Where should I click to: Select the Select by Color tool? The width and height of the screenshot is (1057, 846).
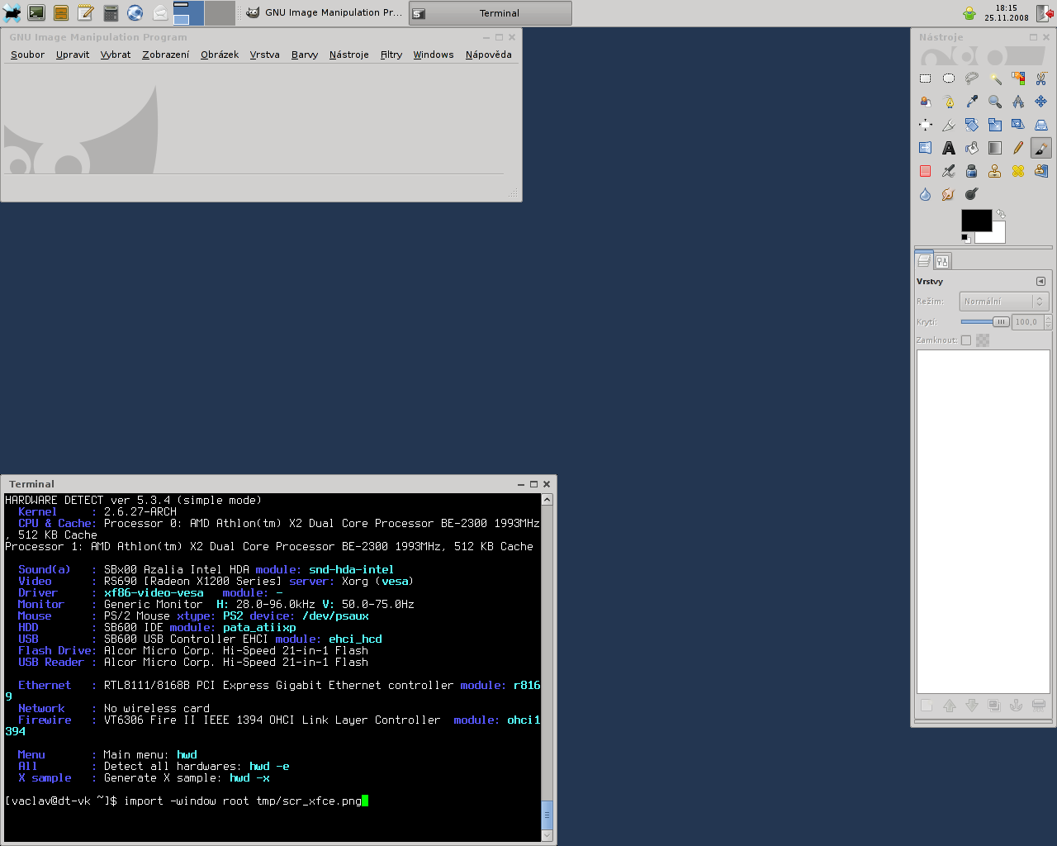1018,78
